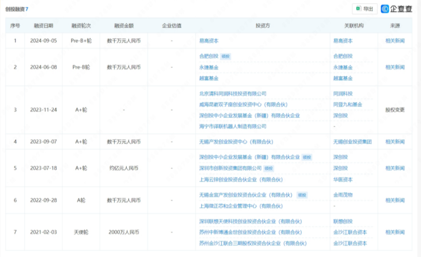The image size is (421, 257).
Task: Open 无锡金宜产发创业投资合伙企业 investor link
Action: (x=246, y=195)
